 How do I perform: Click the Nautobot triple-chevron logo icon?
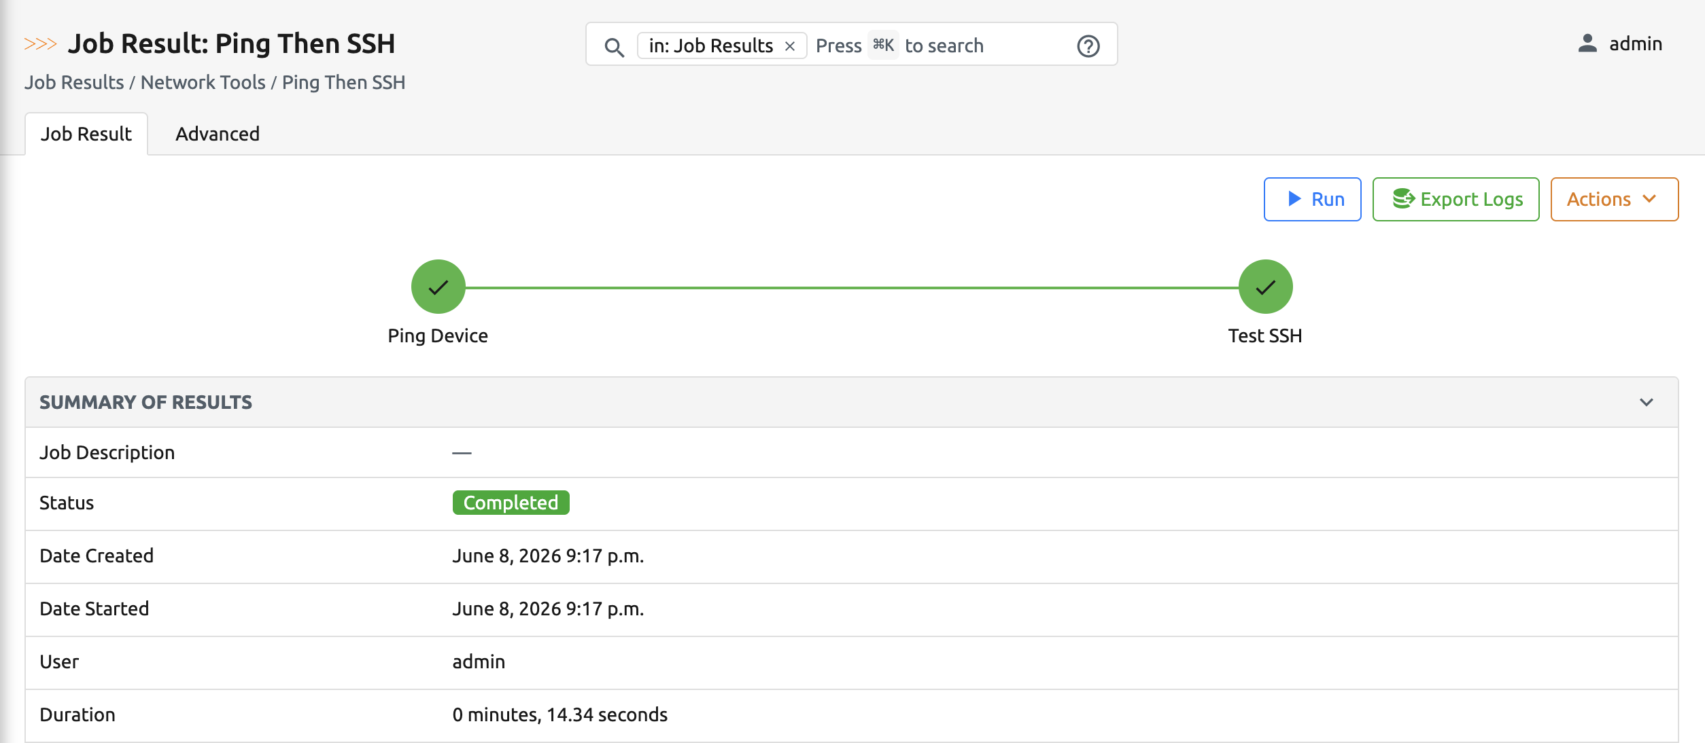click(40, 44)
